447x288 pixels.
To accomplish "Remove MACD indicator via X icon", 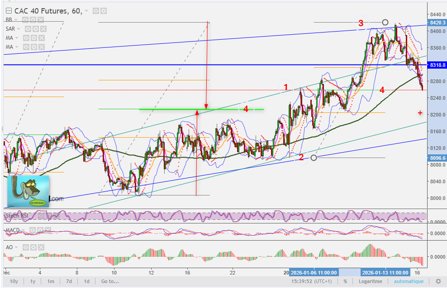I will click(x=48, y=230).
